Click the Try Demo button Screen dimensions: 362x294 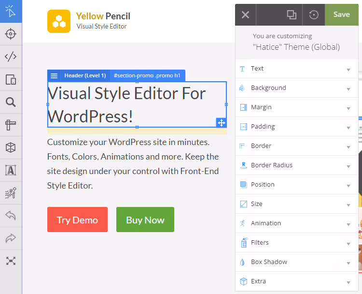[x=77, y=220]
